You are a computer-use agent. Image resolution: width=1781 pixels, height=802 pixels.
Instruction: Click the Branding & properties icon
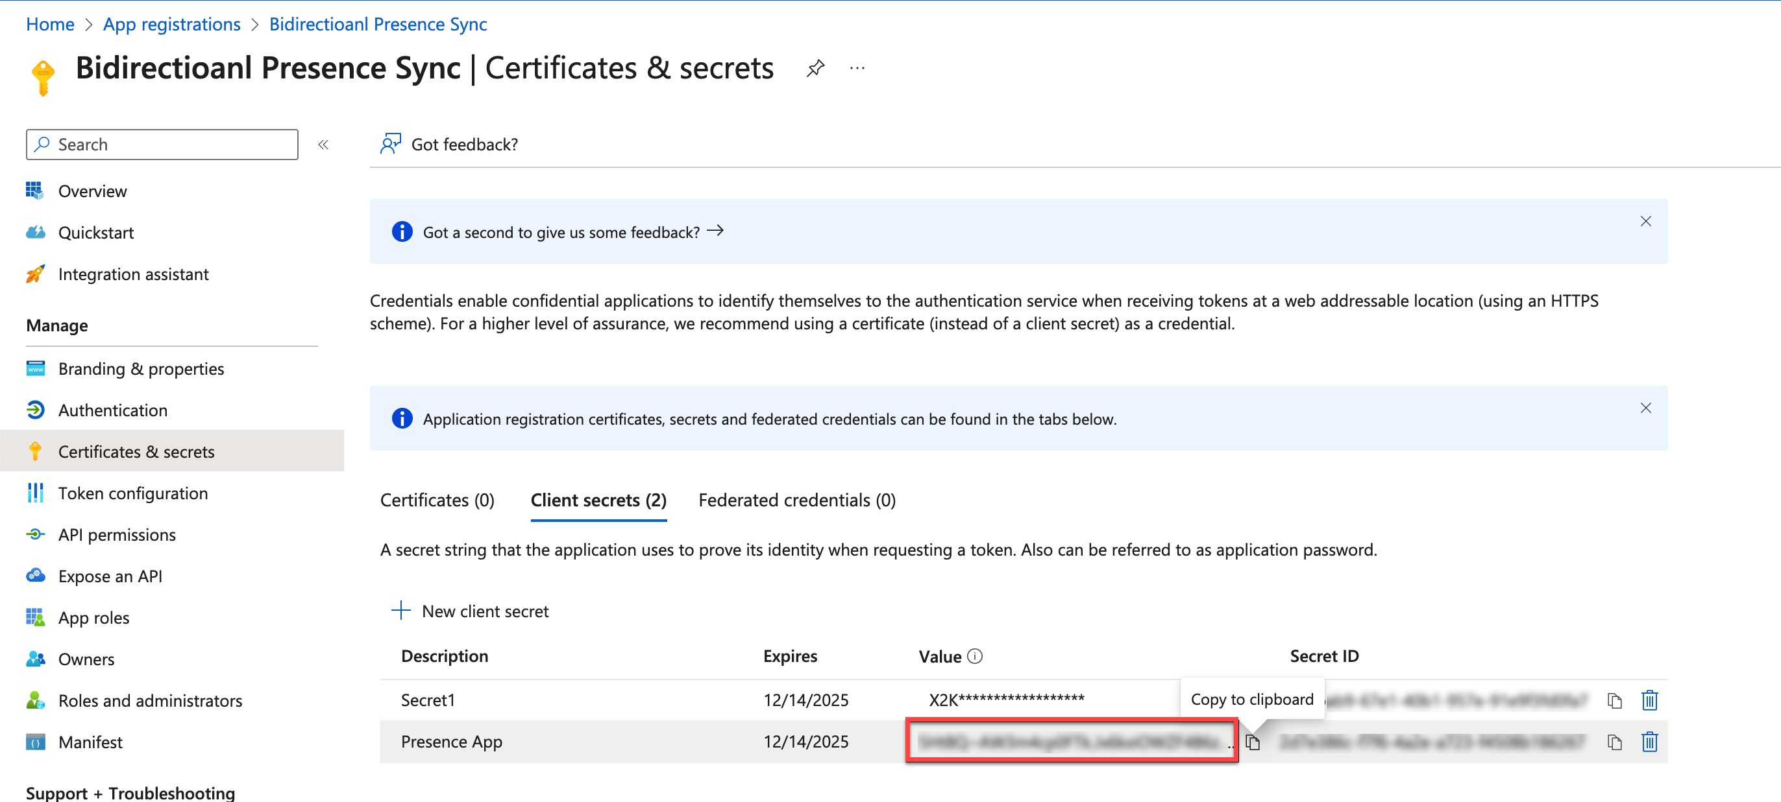[35, 368]
